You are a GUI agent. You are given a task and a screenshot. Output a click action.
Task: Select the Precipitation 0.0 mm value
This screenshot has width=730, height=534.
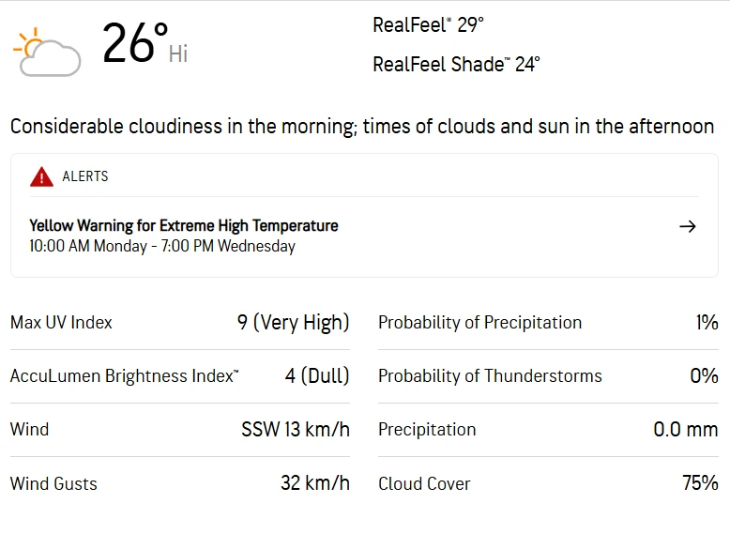(686, 429)
